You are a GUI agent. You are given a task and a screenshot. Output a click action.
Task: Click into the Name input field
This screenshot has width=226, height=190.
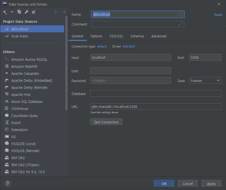coord(138,14)
